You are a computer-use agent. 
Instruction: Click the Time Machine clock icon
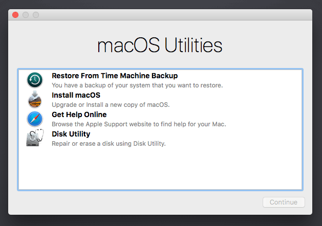pos(35,80)
